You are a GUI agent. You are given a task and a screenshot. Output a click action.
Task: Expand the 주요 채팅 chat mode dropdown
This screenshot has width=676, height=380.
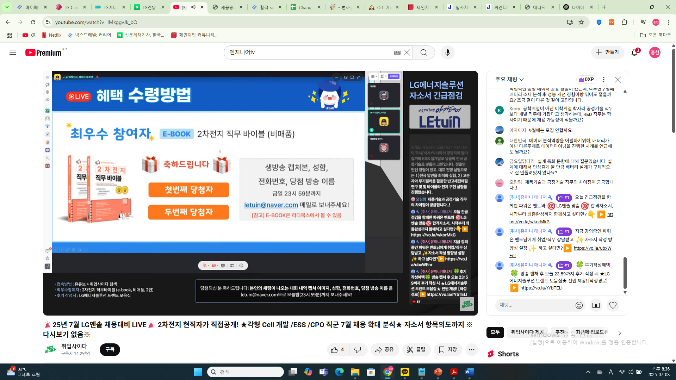(x=510, y=80)
